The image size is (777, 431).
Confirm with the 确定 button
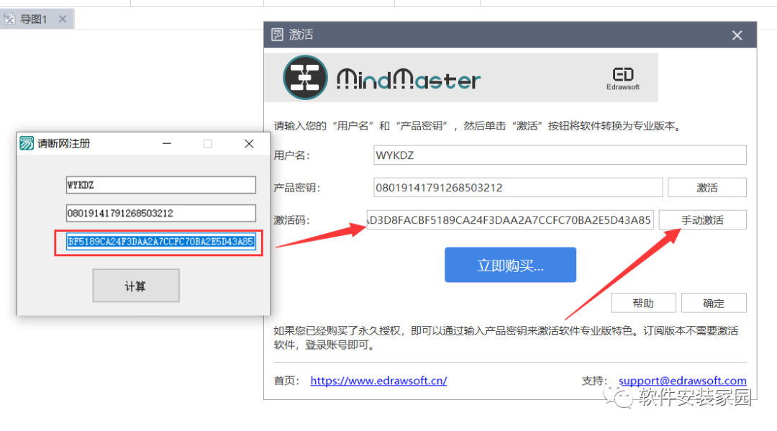coord(714,303)
